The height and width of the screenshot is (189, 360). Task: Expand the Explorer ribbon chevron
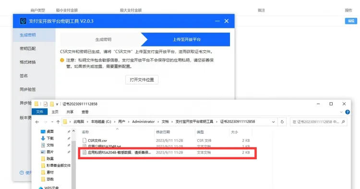click(x=341, y=112)
